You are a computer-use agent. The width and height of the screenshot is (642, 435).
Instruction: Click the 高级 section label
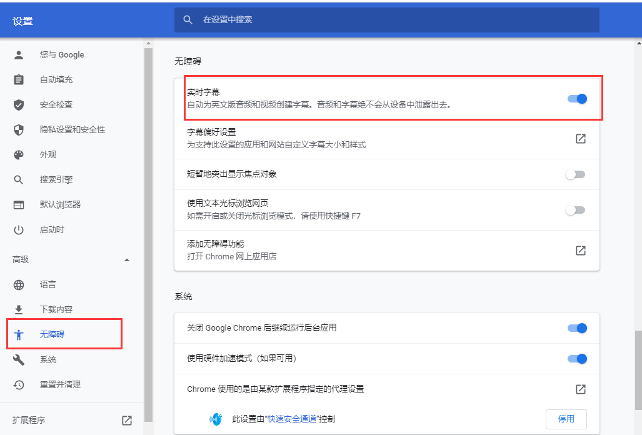(21, 259)
